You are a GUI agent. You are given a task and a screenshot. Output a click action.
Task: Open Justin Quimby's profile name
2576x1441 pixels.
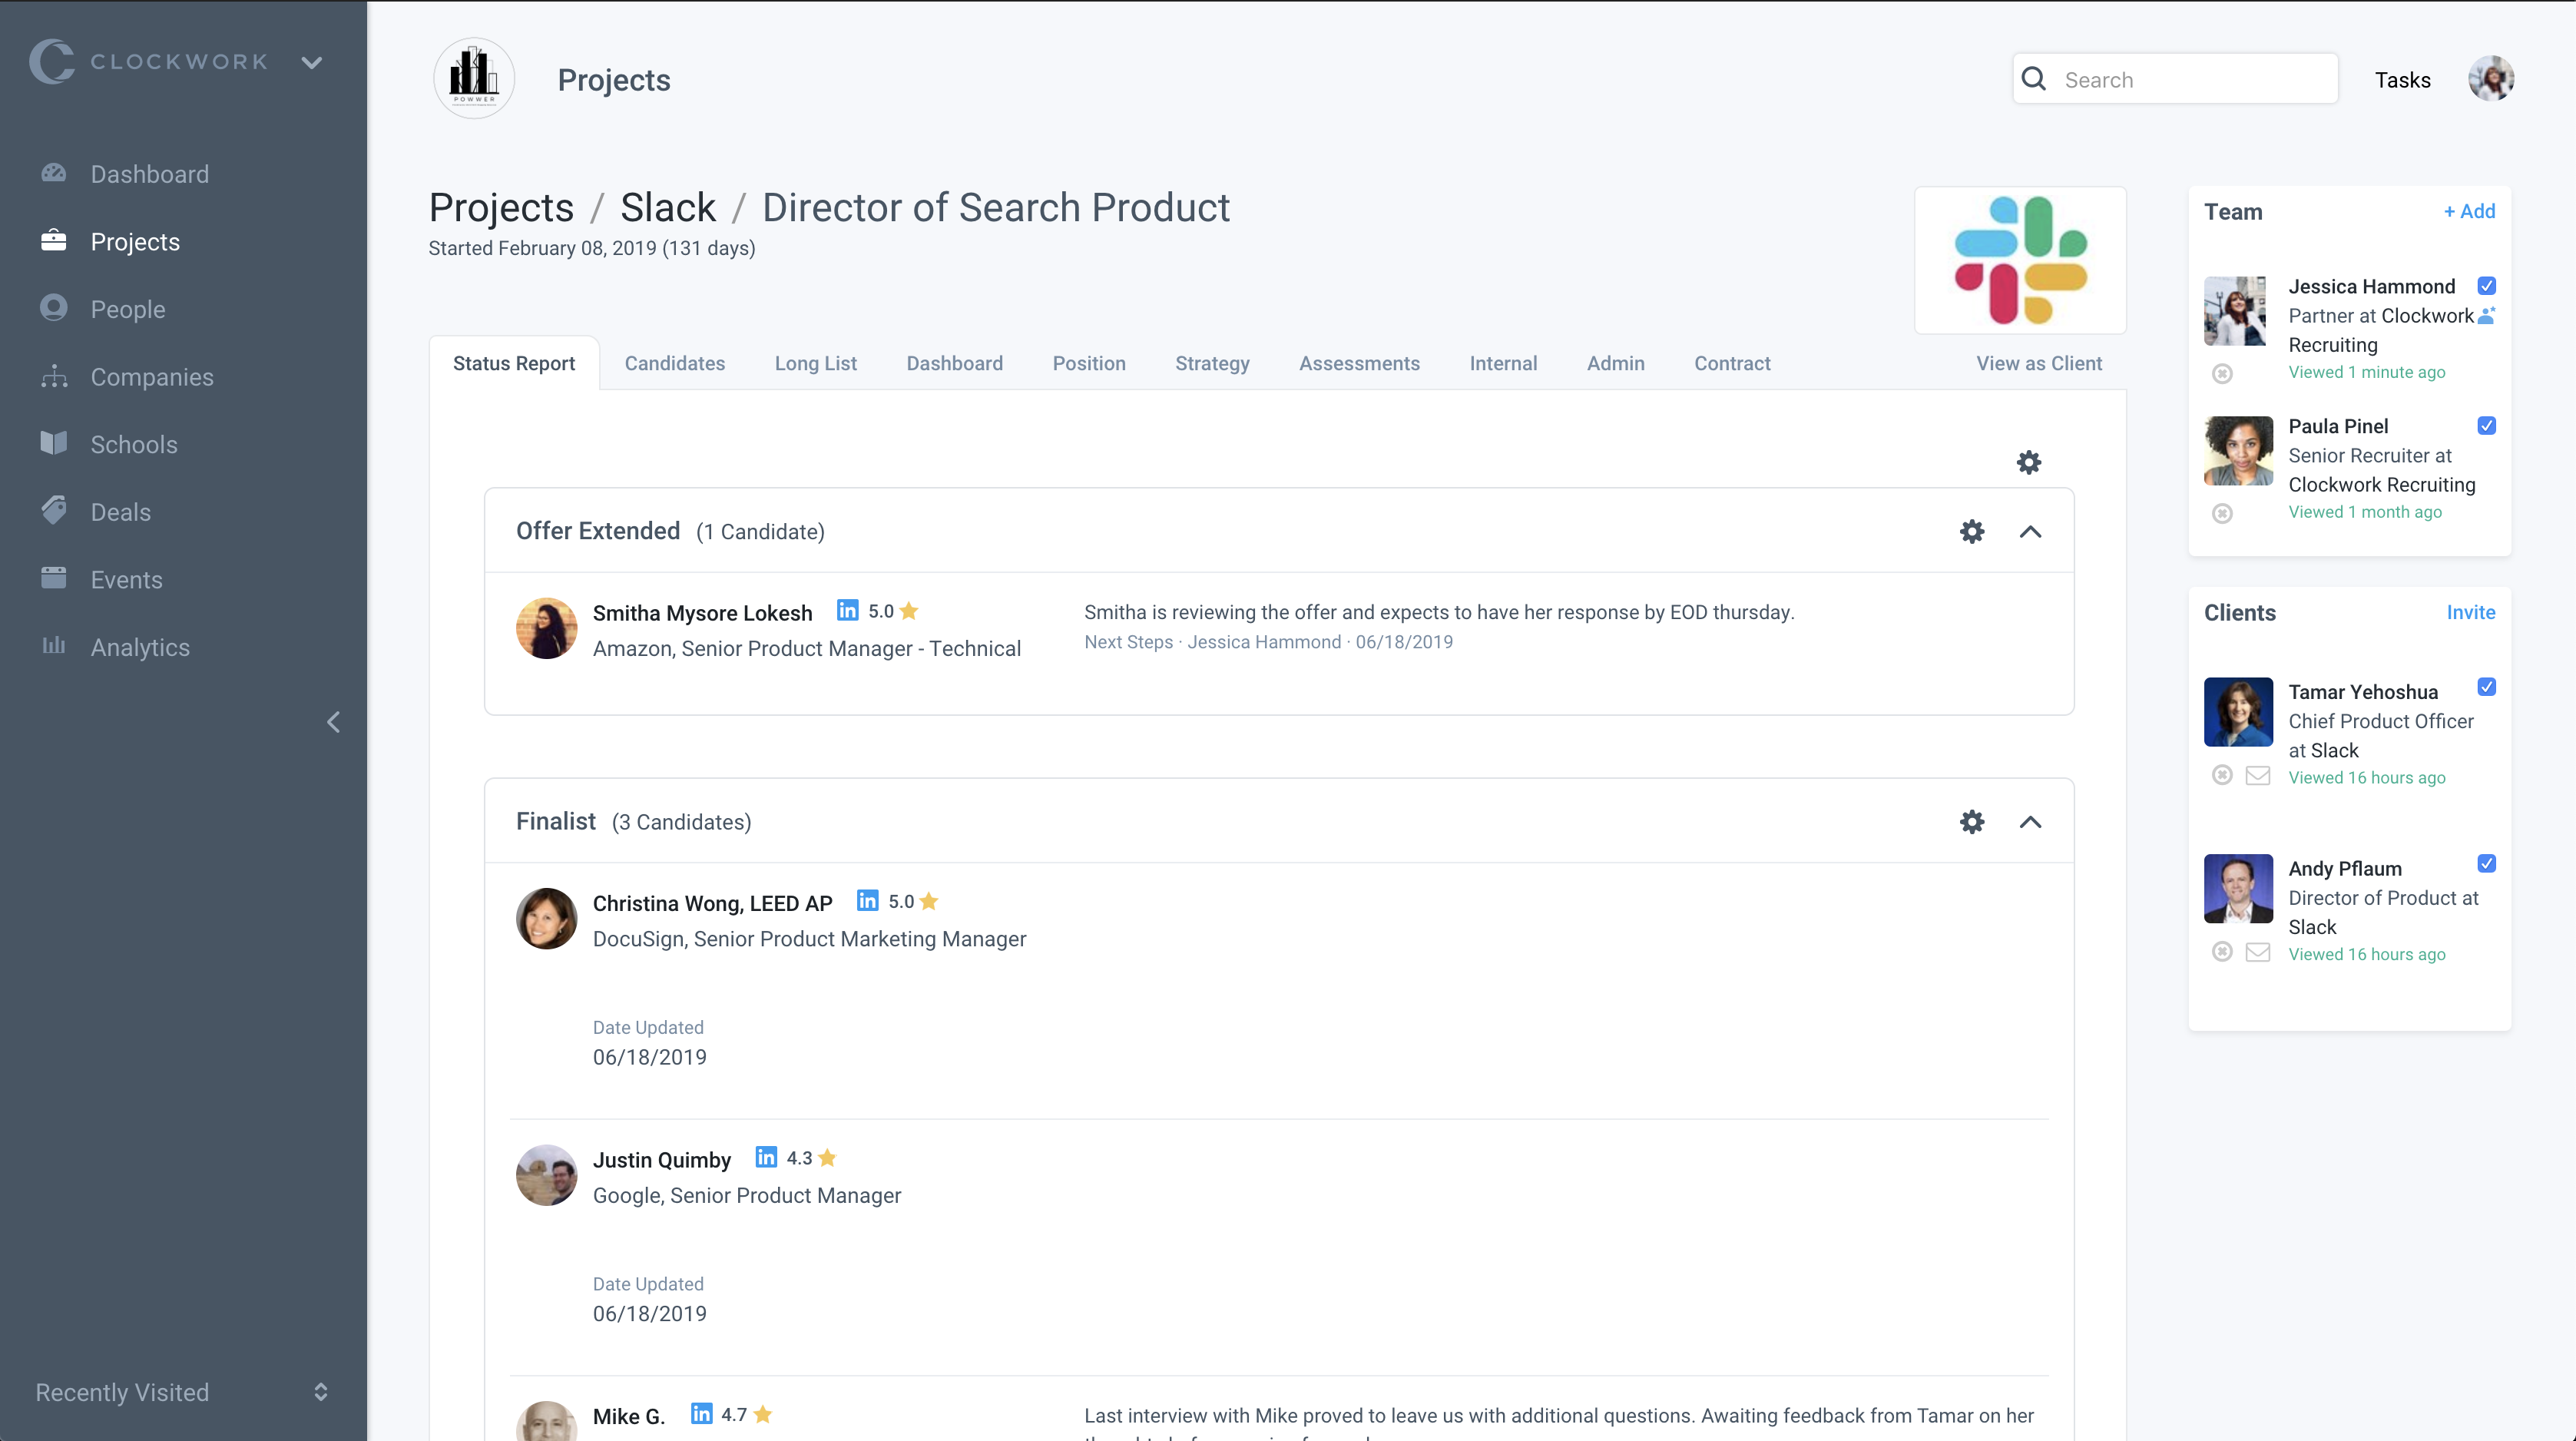point(662,1160)
